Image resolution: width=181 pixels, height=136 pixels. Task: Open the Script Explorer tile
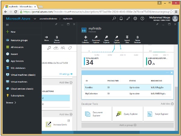click(x=159, y=114)
